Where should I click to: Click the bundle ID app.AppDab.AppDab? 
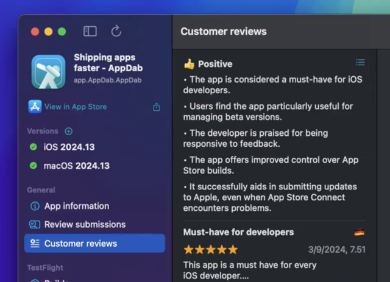(x=108, y=80)
